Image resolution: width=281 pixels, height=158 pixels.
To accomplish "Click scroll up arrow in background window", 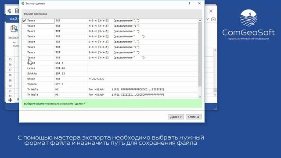I will (x=215, y=50).
